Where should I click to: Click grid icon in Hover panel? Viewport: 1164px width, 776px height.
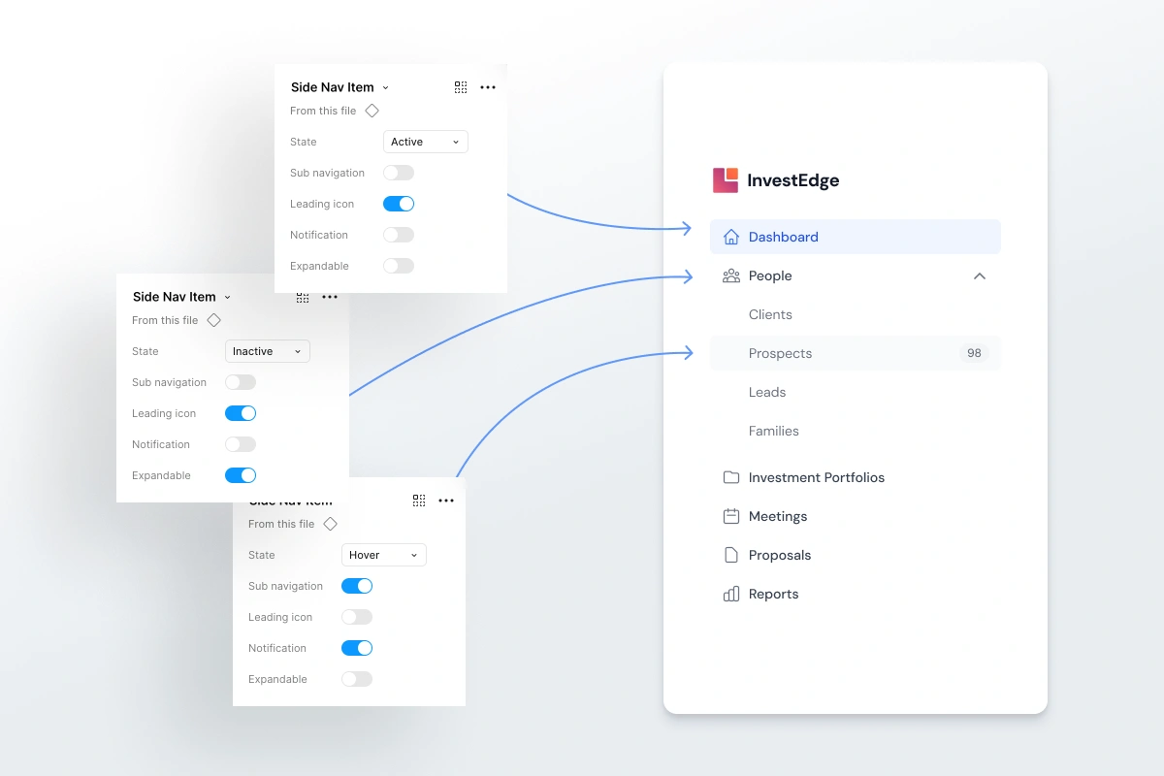(419, 501)
